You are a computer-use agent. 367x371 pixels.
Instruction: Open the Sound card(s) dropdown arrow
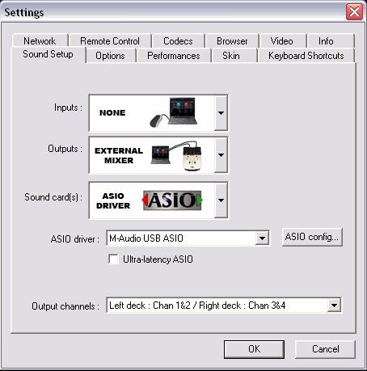221,200
